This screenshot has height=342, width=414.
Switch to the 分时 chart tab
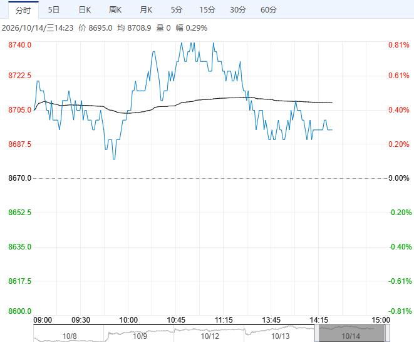[23, 10]
